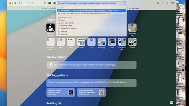Click the Reading List heading
This screenshot has height=106, width=189.
(x=54, y=103)
